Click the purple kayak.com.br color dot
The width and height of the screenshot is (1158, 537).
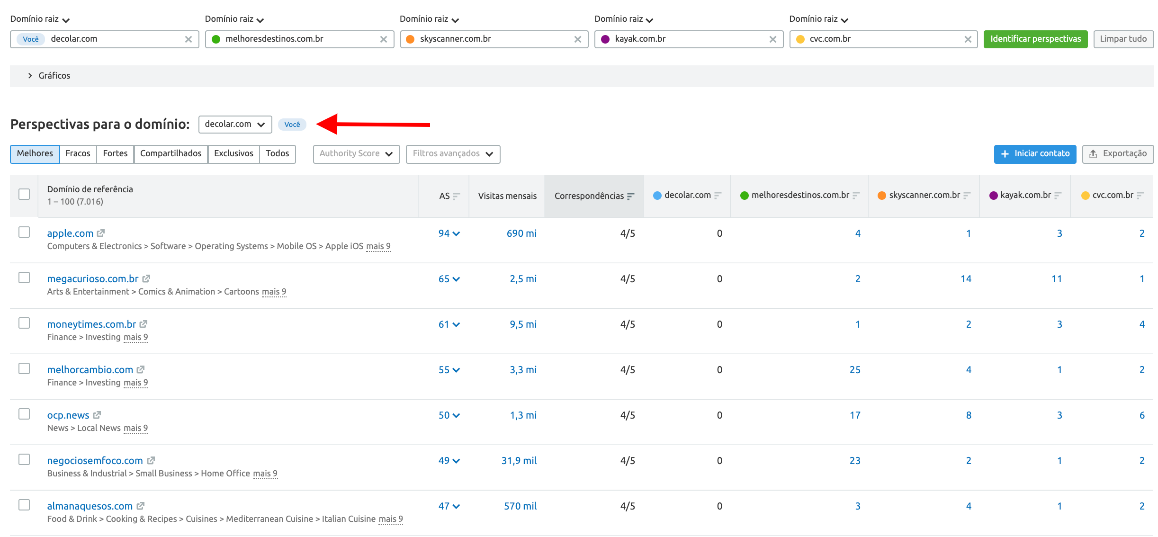click(993, 195)
